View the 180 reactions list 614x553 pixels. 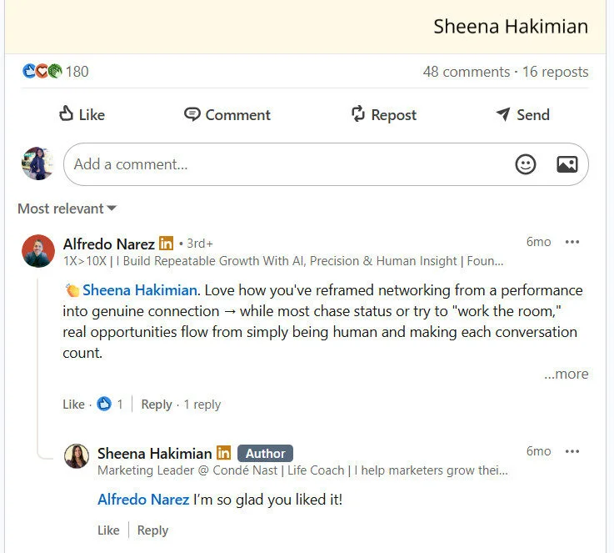pyautogui.click(x=77, y=72)
